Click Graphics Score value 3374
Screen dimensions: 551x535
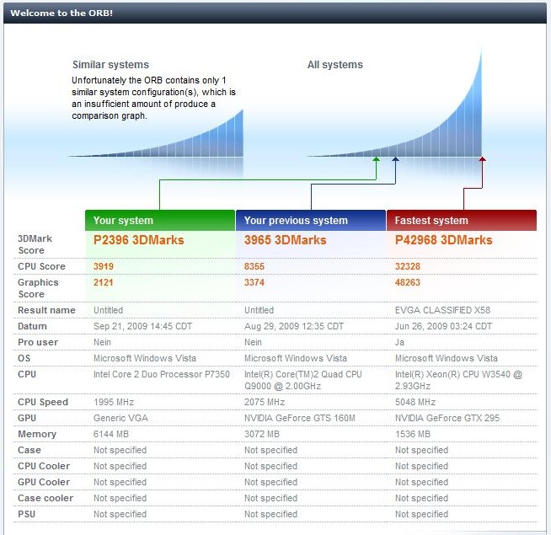pos(254,282)
